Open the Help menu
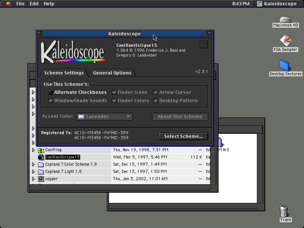The height and width of the screenshot is (228, 304). pos(49,4)
